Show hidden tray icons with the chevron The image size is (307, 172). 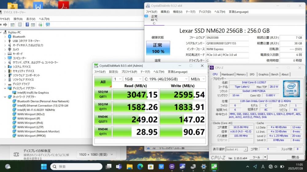pyautogui.click(x=247, y=166)
